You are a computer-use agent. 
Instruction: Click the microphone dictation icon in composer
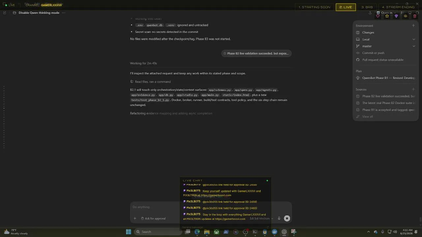pyautogui.click(x=279, y=218)
